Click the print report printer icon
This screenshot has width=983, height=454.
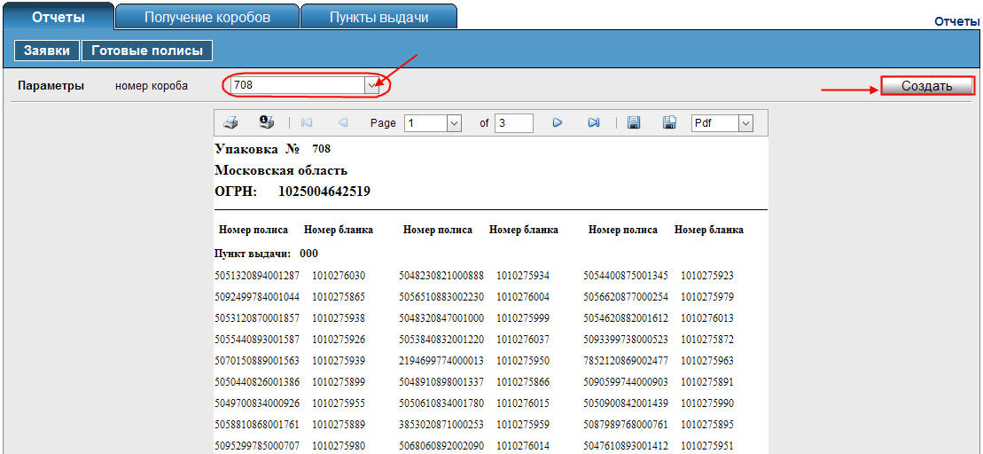(231, 123)
